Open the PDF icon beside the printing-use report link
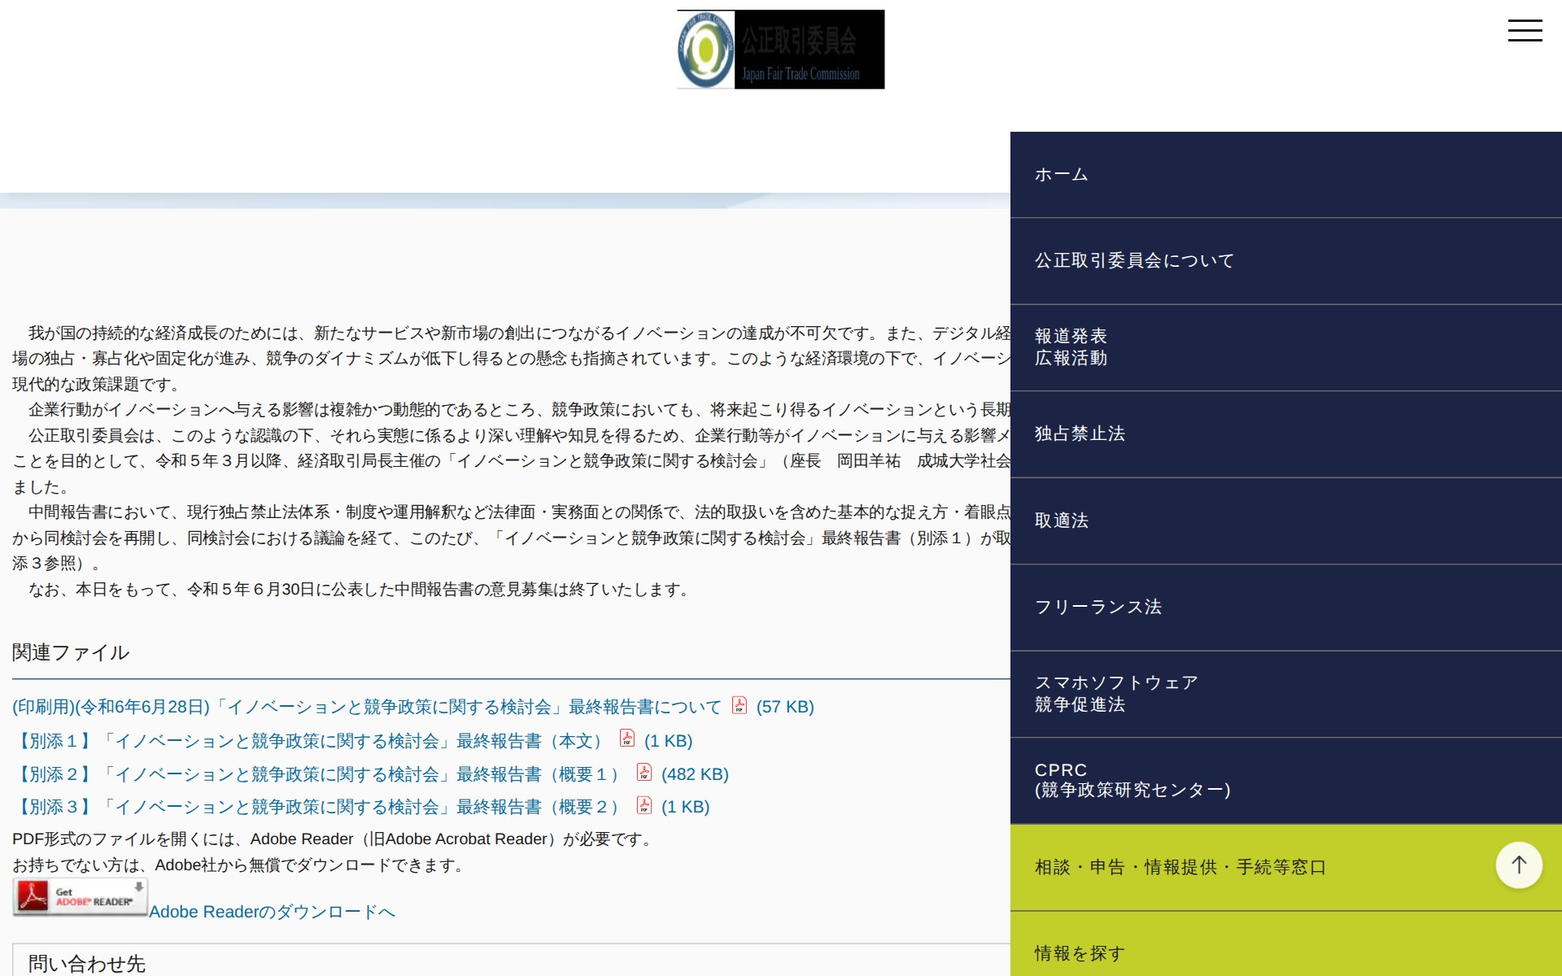The height and width of the screenshot is (976, 1562). click(739, 707)
